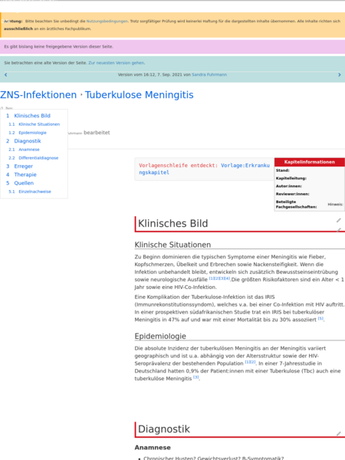
Task: Jump to '1 Klinisches Bild' in the contents
Action: [x=28, y=116]
